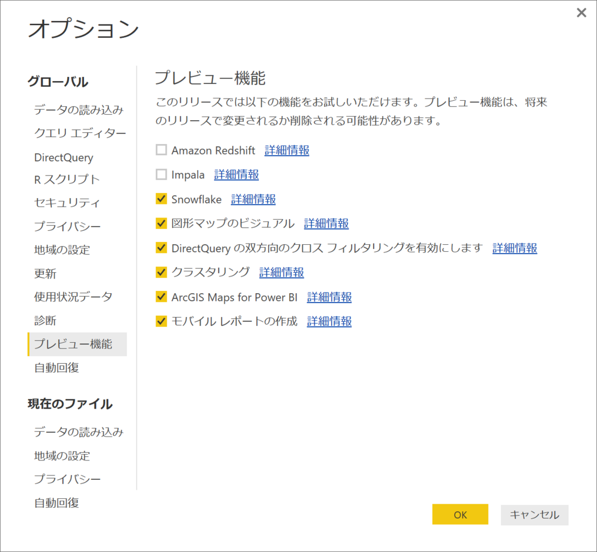597x552 pixels.
Task: Confirm options with the OK button
Action: (x=460, y=514)
